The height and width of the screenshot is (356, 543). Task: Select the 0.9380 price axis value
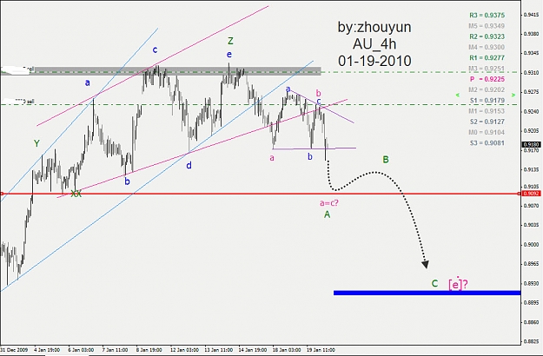[531, 34]
